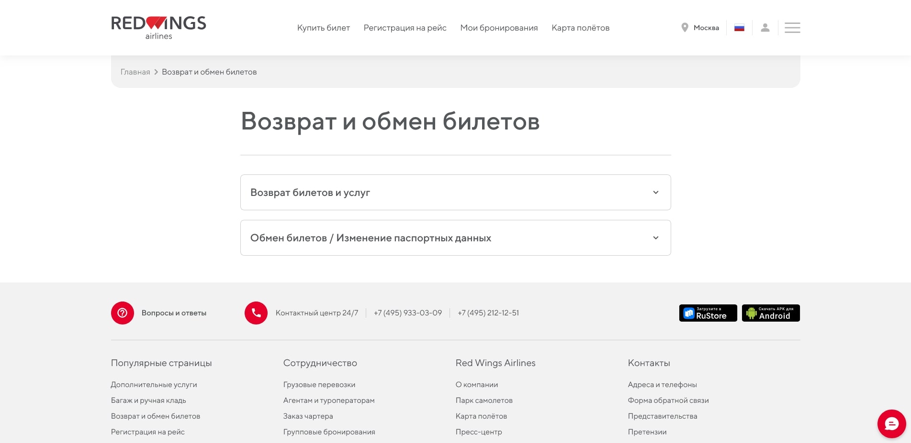Click the phone icon for contact center

click(256, 313)
